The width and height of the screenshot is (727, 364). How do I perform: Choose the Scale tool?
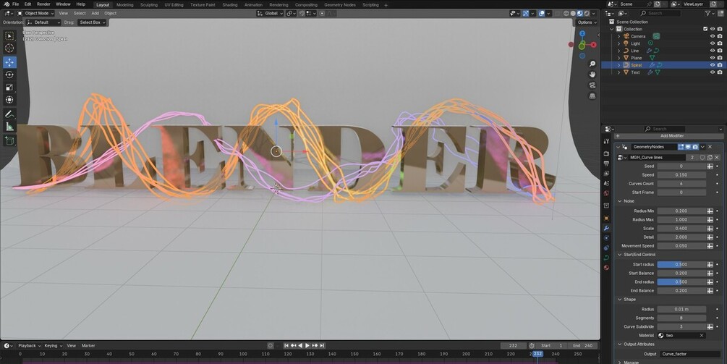click(9, 87)
